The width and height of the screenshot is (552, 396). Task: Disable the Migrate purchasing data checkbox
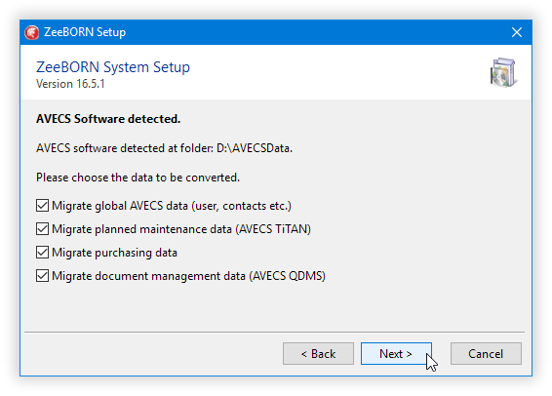[42, 253]
